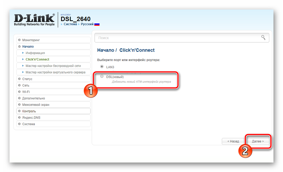Click the search magnifier icon
283x172 pixels.
point(263,37)
